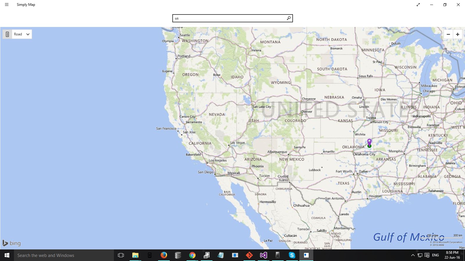Click the Bing logo on the map
This screenshot has width=465, height=261.
12,243
